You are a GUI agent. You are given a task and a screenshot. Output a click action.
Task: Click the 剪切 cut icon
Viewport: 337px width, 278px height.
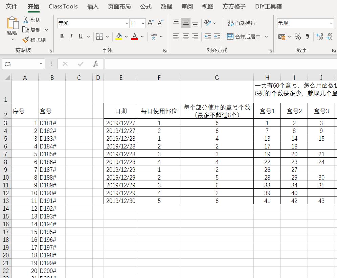(26, 20)
